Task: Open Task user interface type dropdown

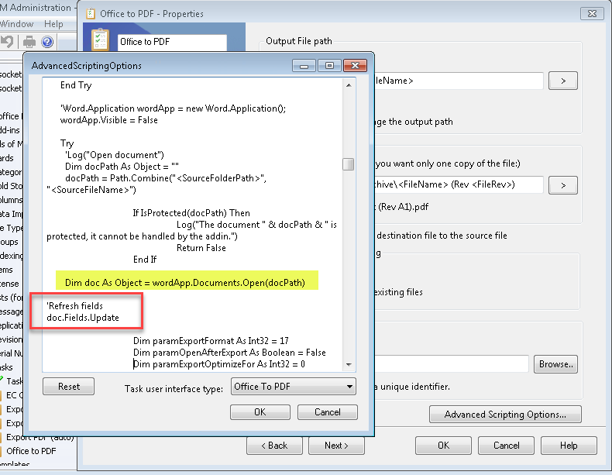Action: pyautogui.click(x=293, y=387)
